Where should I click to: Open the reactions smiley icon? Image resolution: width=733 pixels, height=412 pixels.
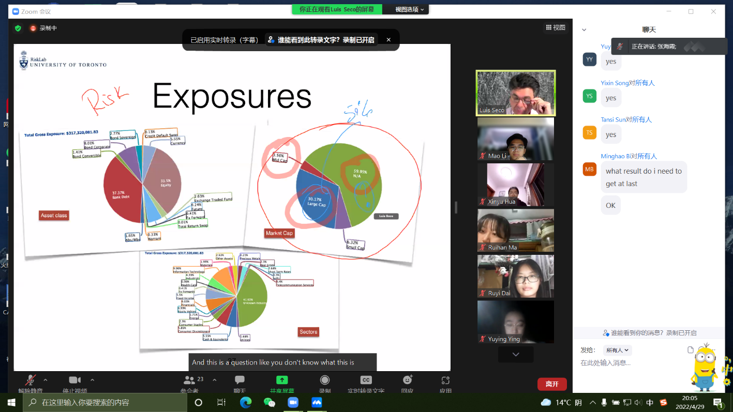point(408,380)
